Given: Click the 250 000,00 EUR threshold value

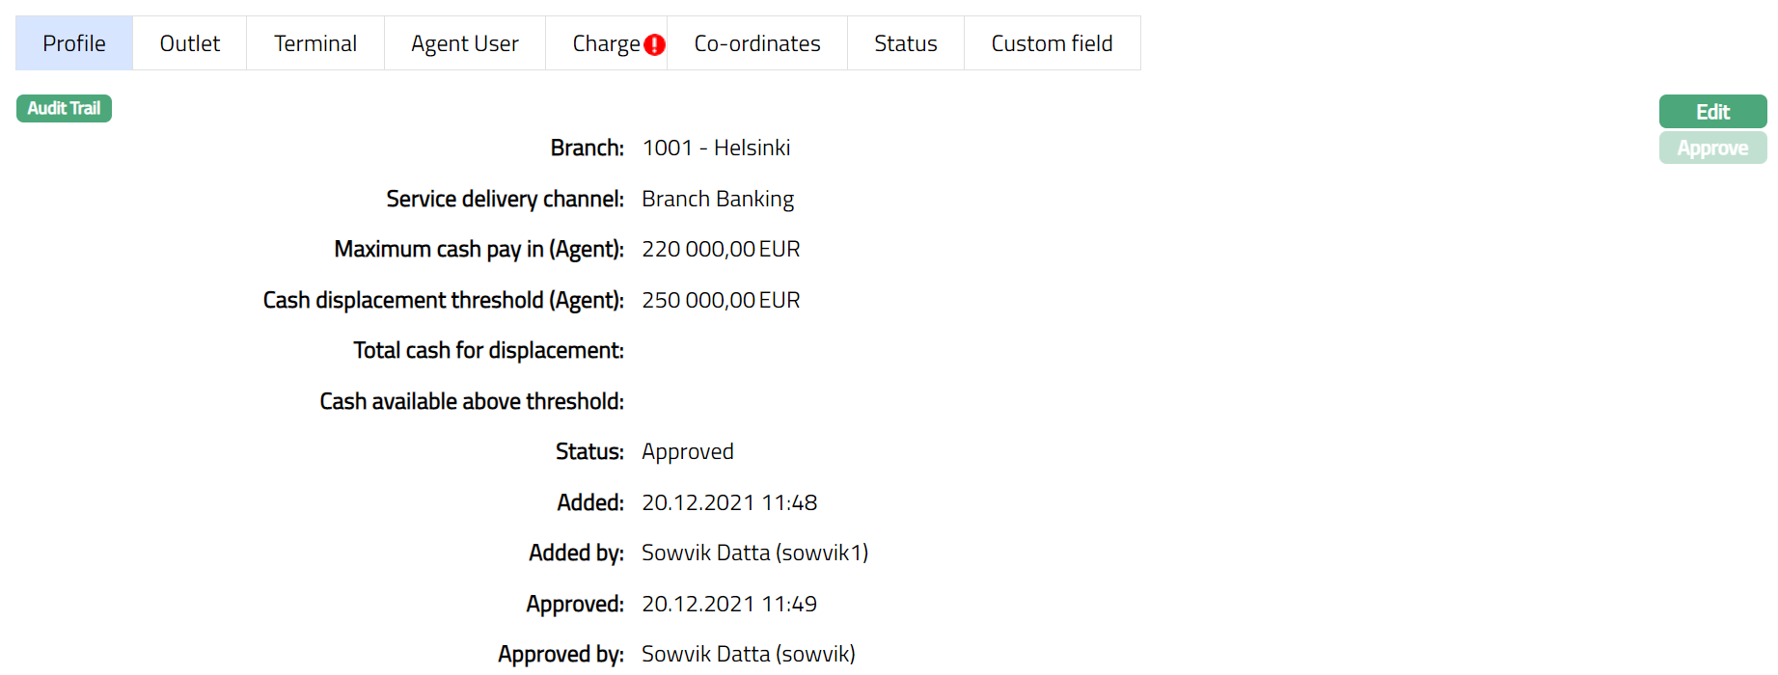Looking at the screenshot, I should coord(721,300).
